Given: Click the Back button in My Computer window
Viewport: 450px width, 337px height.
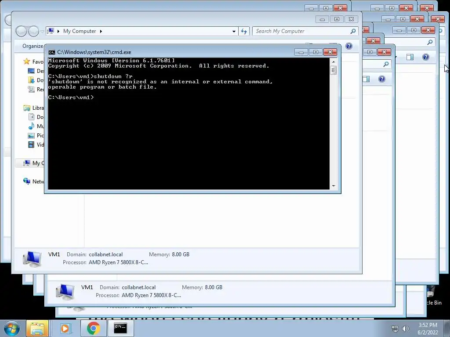Looking at the screenshot, I should coord(21,31).
